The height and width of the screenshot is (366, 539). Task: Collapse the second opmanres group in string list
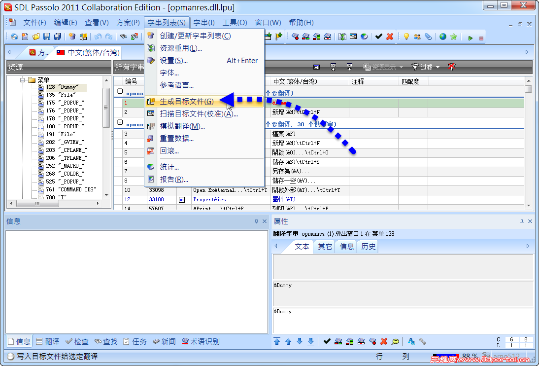pos(120,122)
